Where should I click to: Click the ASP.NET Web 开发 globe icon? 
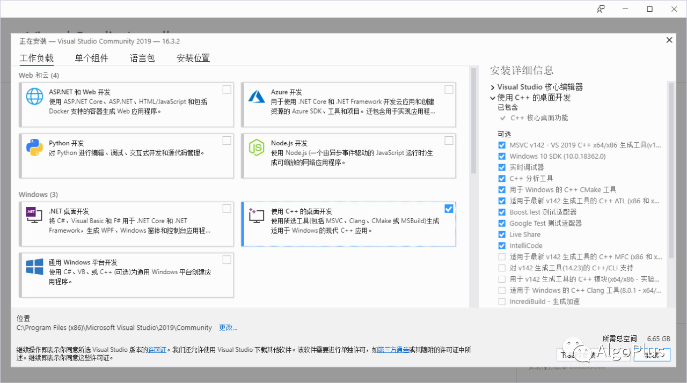click(34, 97)
